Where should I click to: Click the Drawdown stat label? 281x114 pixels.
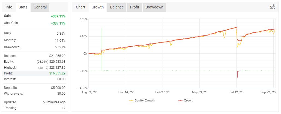click(12, 47)
